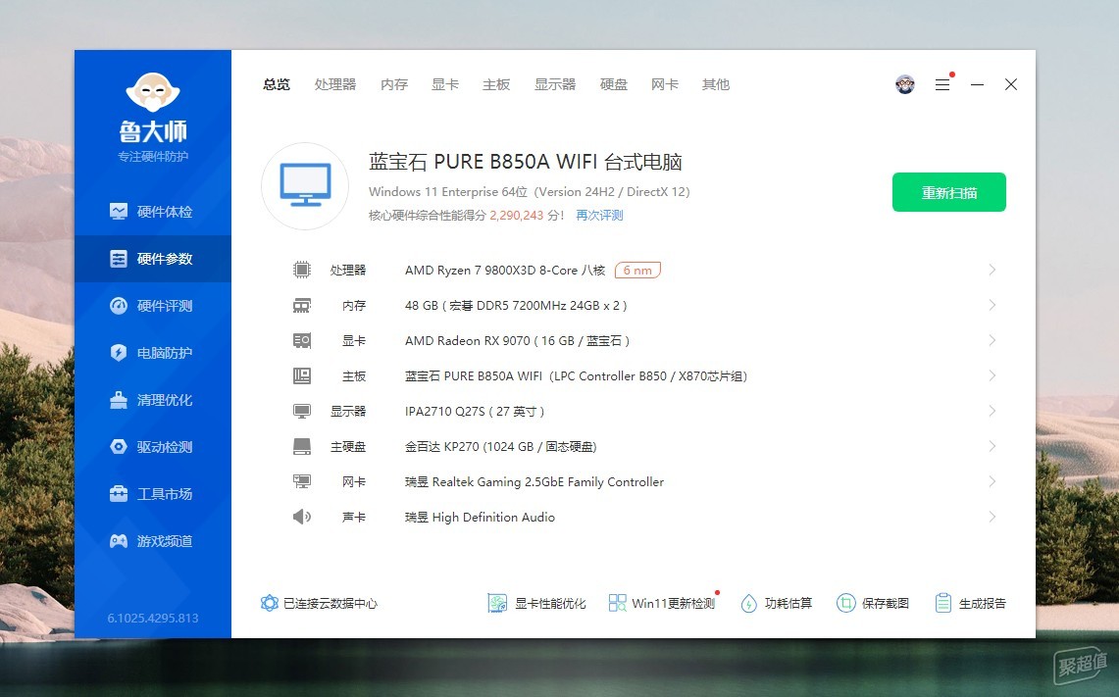Click the 显卡性能优化 label
Viewport: 1119px width, 697px height.
tap(550, 604)
